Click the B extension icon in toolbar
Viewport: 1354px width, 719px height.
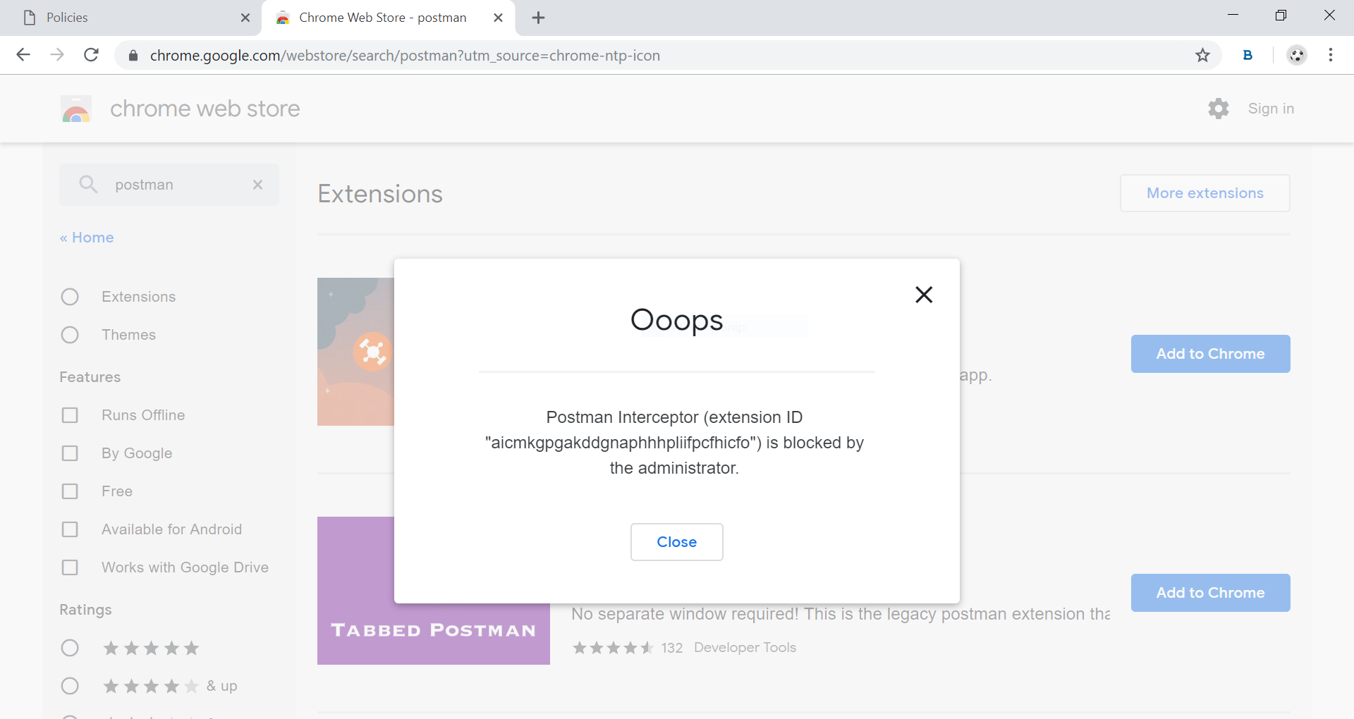pos(1248,55)
